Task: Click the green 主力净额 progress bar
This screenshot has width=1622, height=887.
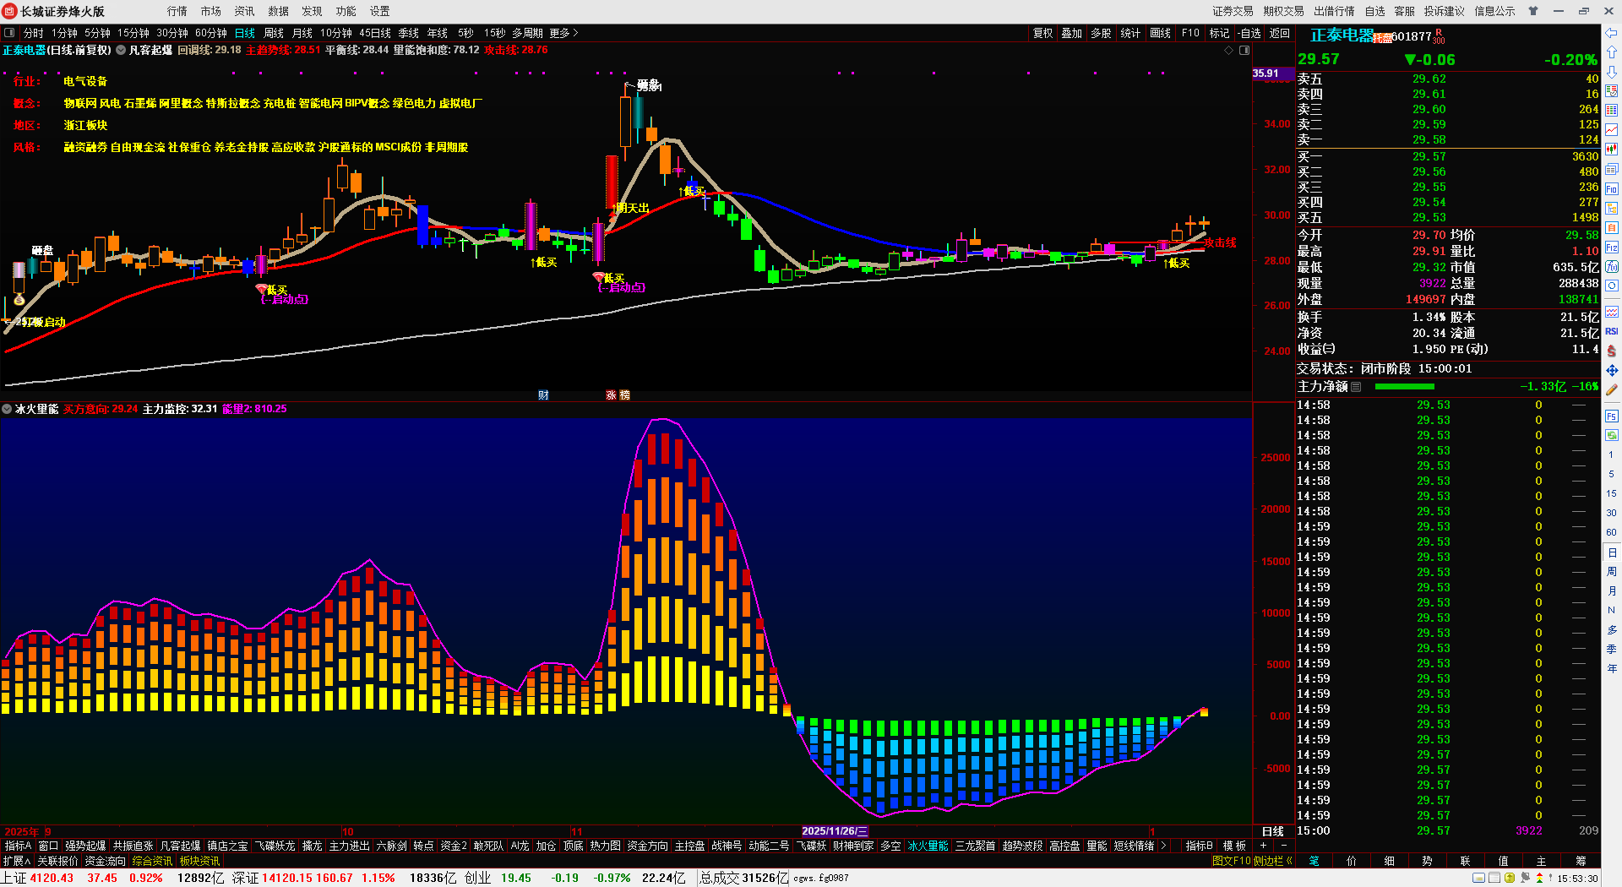Action: point(1404,387)
